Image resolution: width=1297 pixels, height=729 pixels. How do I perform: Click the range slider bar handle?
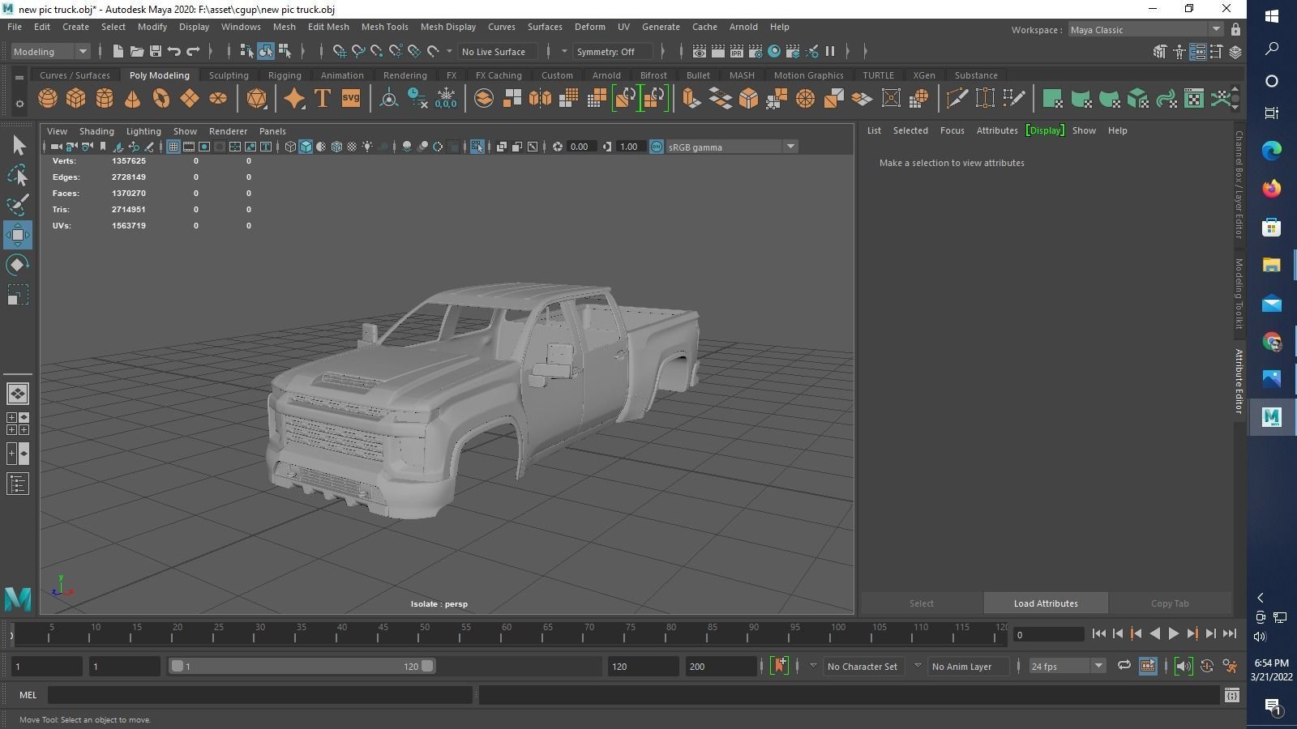(x=302, y=666)
